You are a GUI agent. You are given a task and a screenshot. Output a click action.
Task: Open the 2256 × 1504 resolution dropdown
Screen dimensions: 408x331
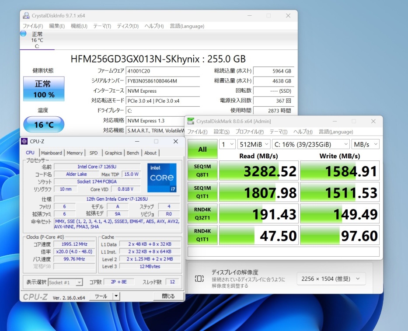coord(331,279)
